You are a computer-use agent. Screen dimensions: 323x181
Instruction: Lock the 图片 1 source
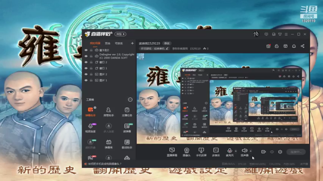click(x=91, y=80)
